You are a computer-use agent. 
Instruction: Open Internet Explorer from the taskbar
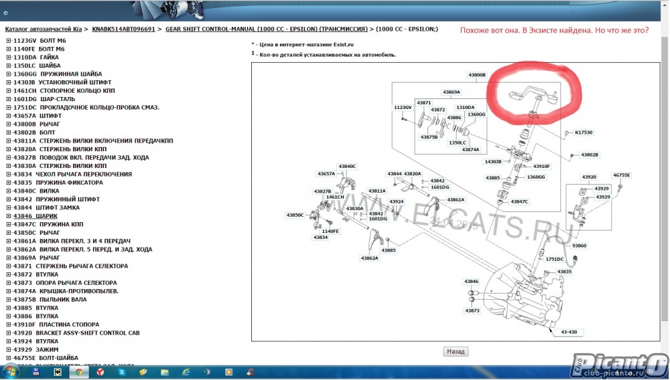tap(186, 372)
